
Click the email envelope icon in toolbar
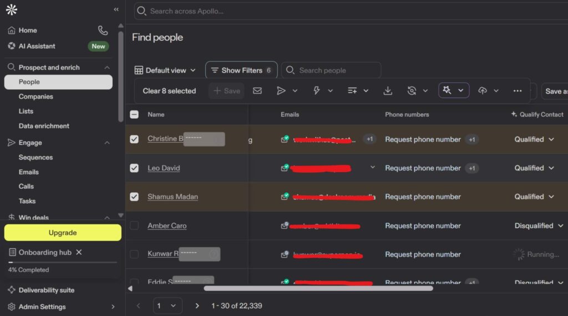257,91
